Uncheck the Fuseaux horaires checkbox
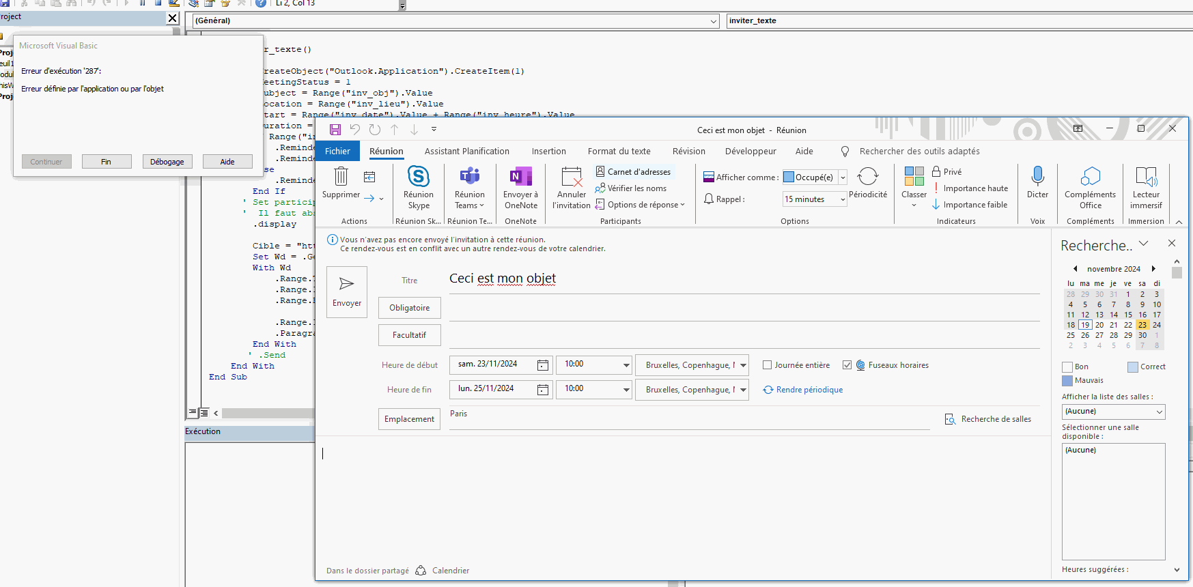Screen dimensions: 1193x587 click(x=847, y=365)
